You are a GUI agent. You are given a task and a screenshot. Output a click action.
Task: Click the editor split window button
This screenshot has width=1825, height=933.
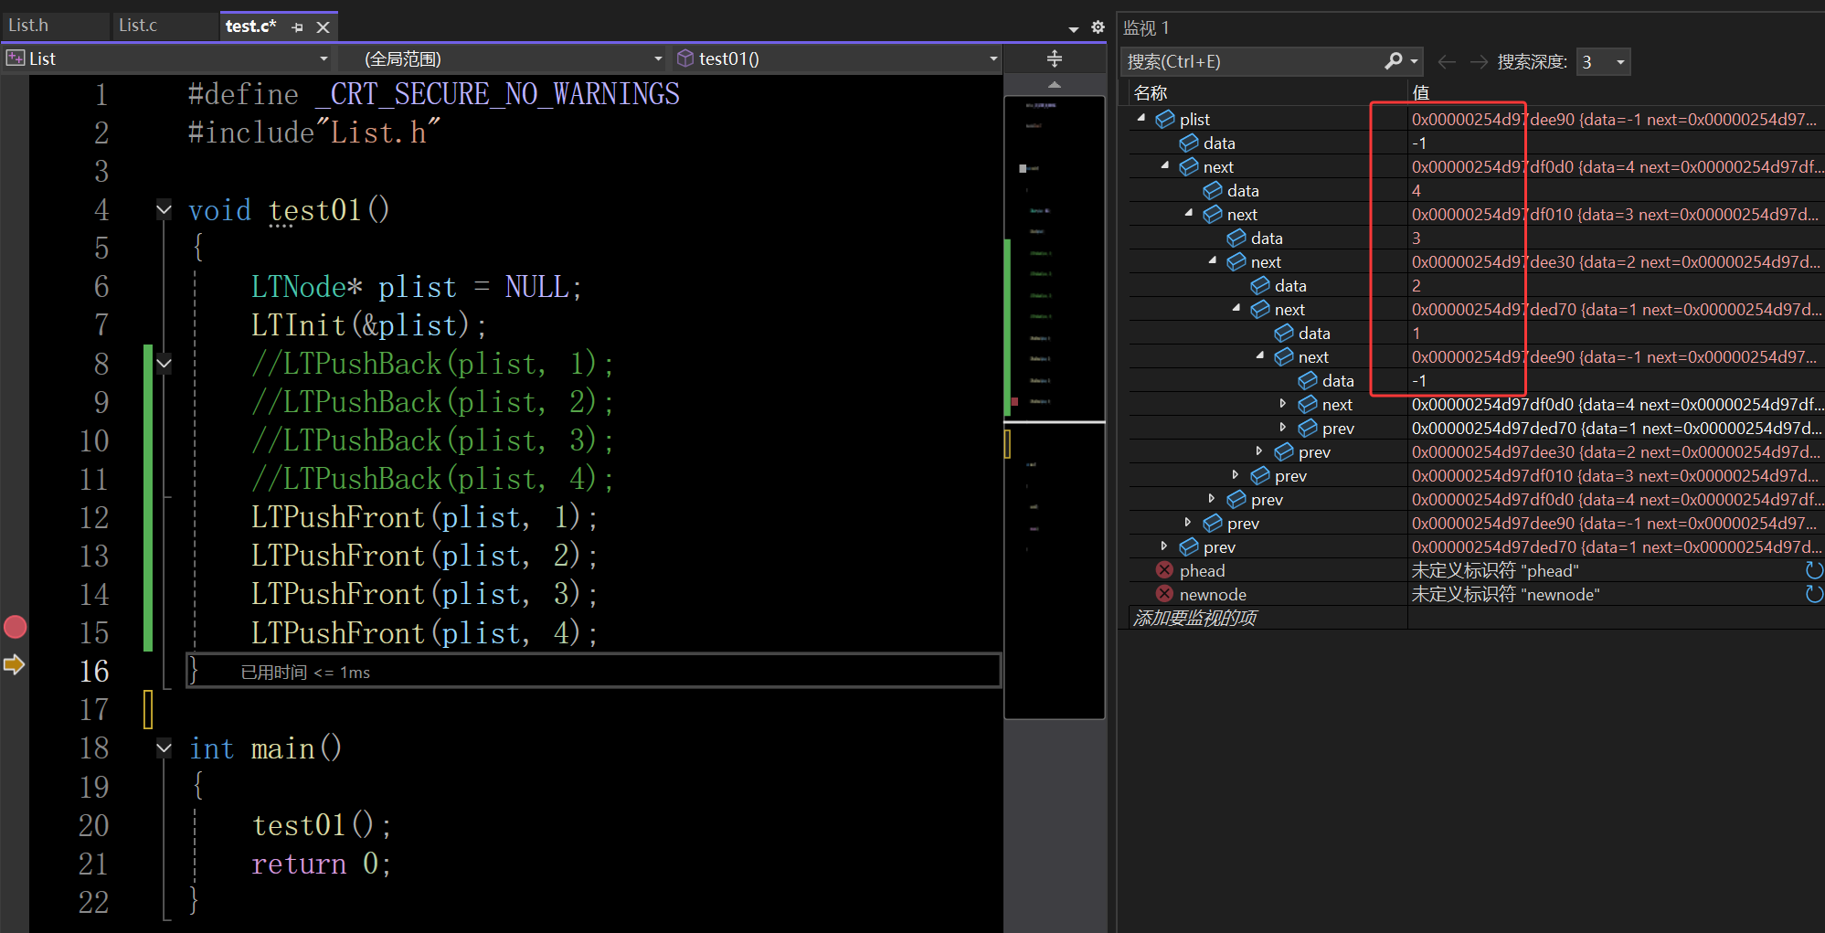click(1055, 58)
